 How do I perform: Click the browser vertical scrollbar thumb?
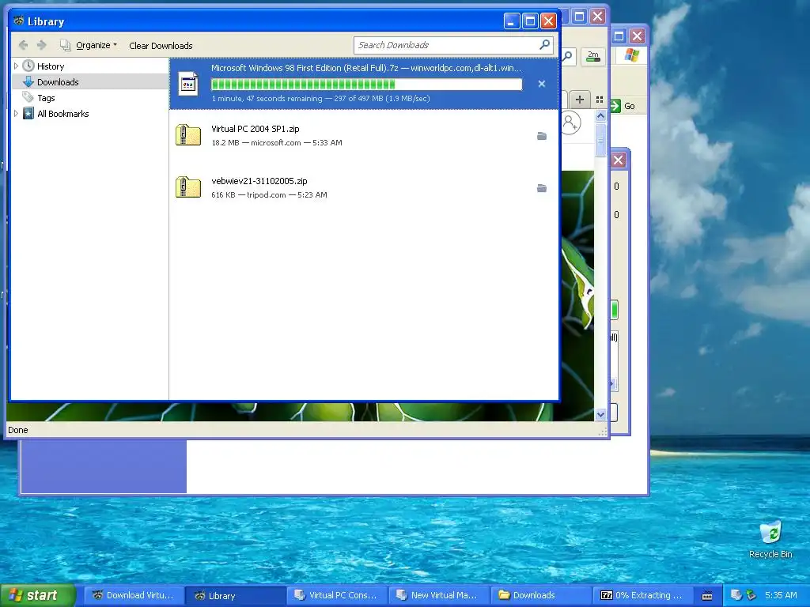[600, 139]
